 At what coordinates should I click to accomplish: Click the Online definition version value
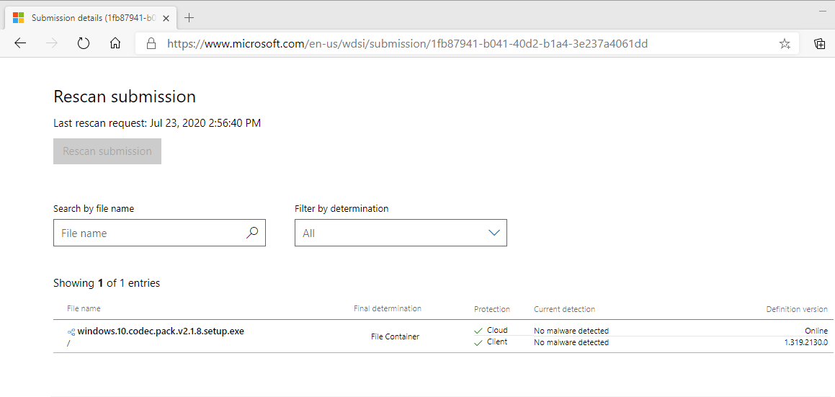(816, 331)
